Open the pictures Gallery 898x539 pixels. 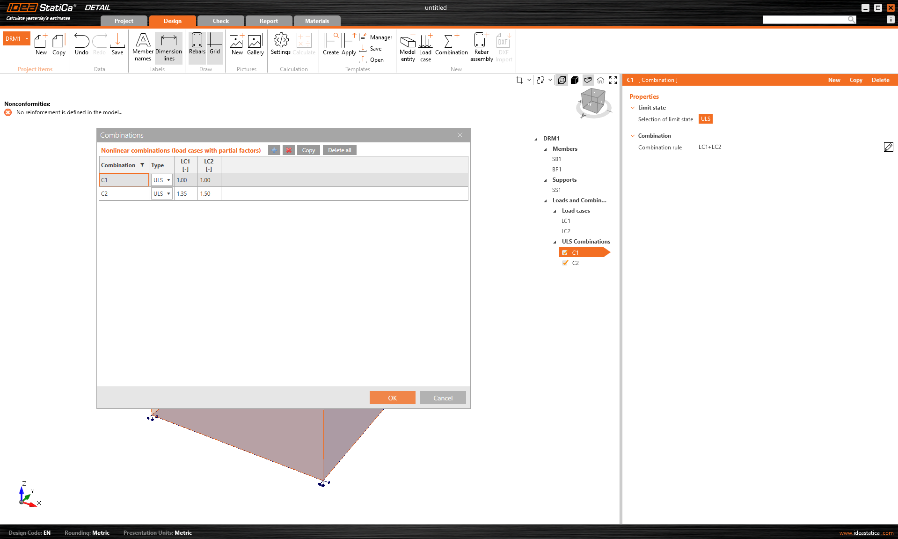click(256, 44)
